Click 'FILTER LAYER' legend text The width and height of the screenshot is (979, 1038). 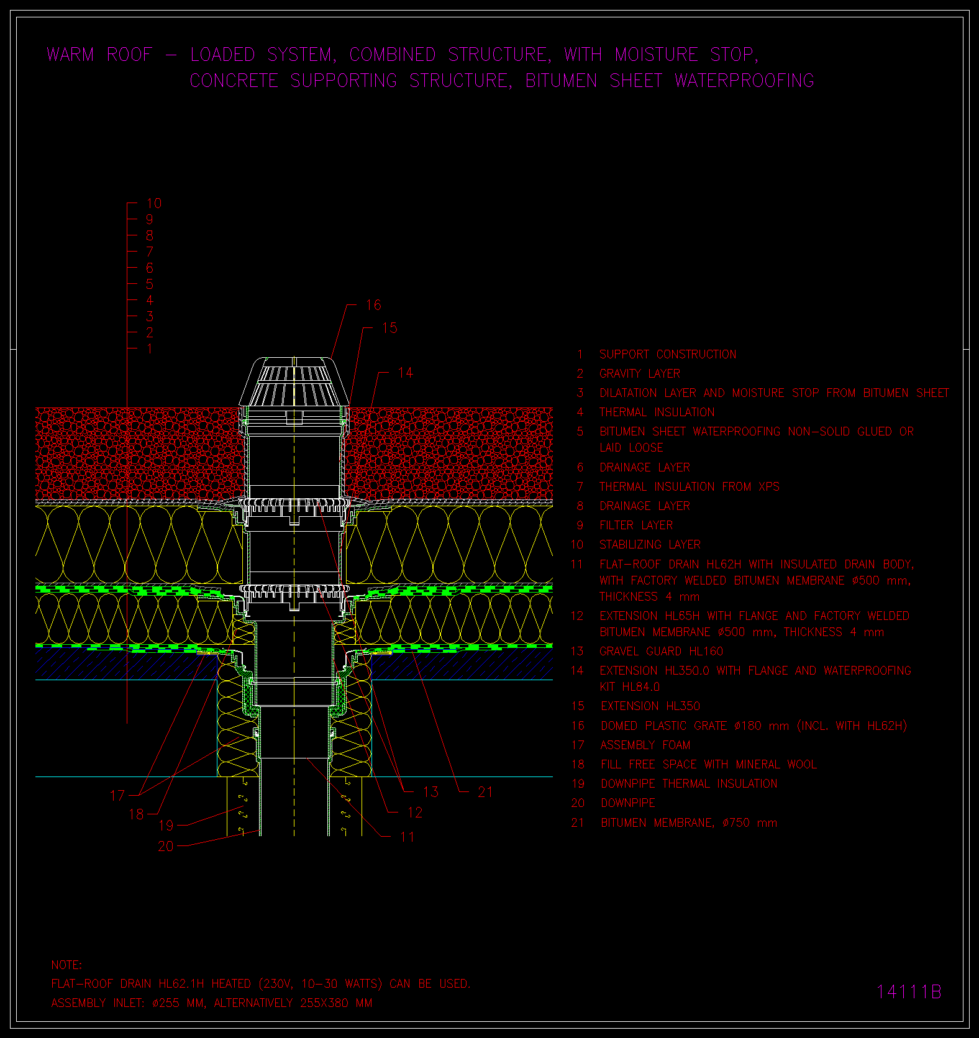[x=636, y=526]
